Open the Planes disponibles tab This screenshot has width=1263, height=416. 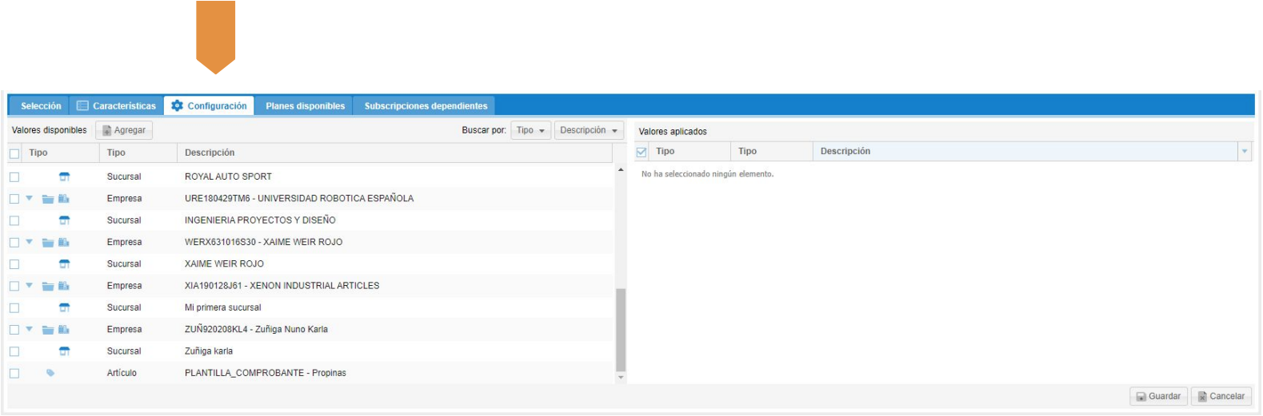[305, 106]
